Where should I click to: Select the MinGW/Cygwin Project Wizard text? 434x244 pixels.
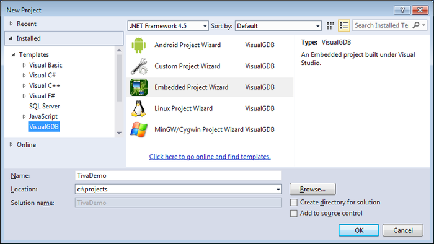pos(199,129)
